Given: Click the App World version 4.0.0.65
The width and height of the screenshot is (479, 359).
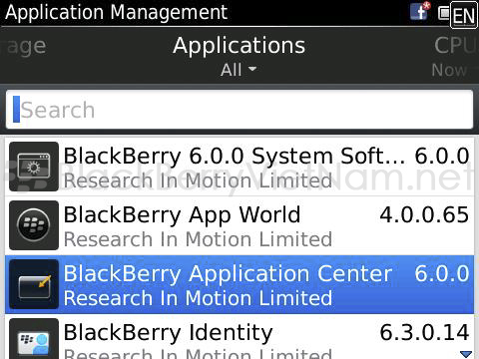Looking at the screenshot, I should (x=424, y=214).
